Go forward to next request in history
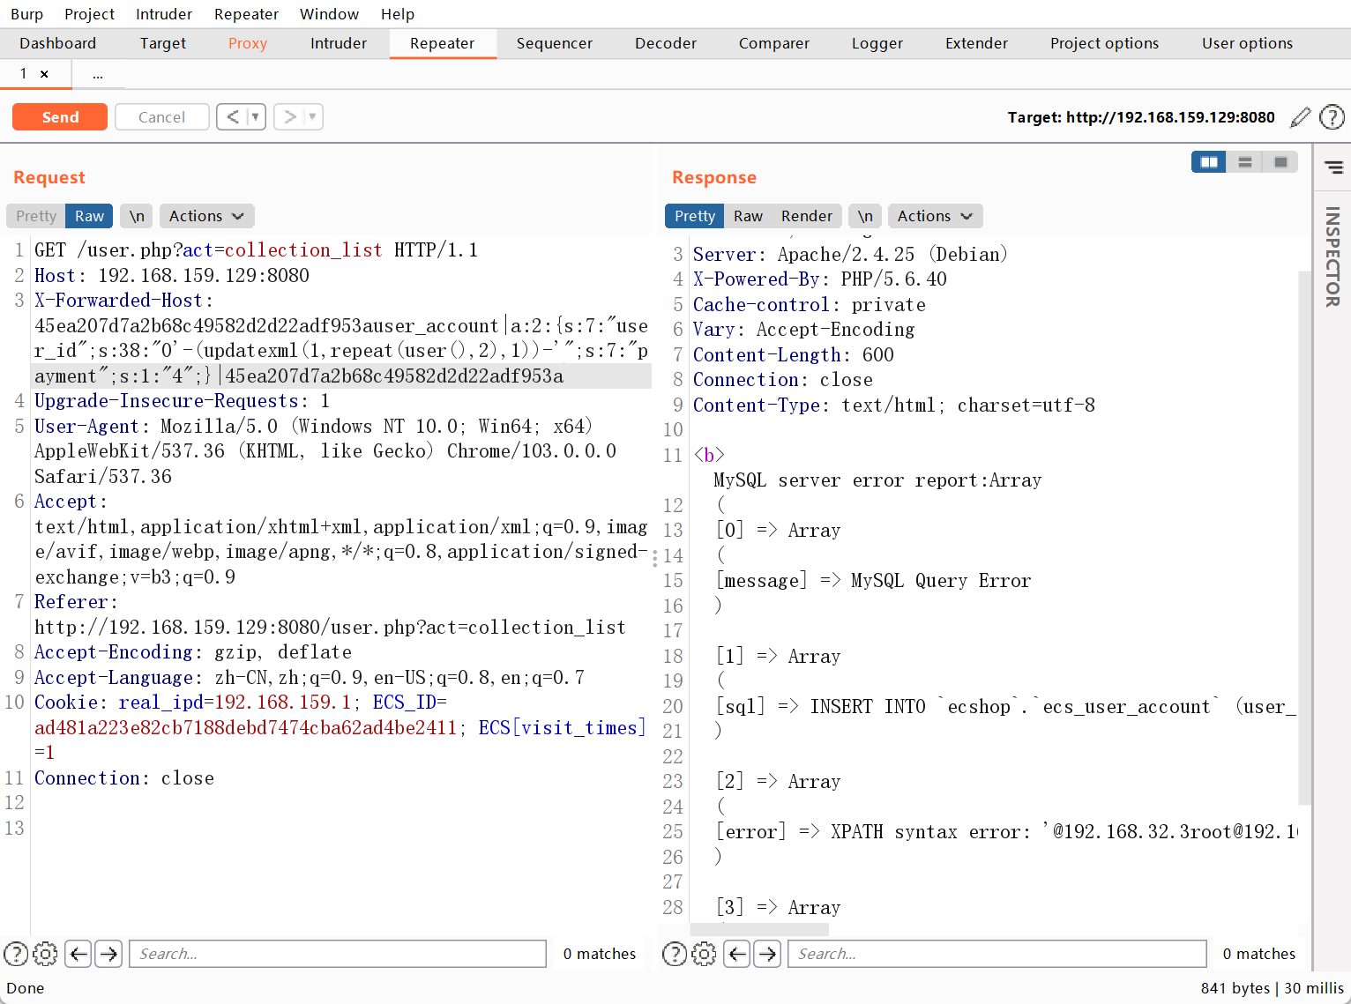 click(x=290, y=116)
